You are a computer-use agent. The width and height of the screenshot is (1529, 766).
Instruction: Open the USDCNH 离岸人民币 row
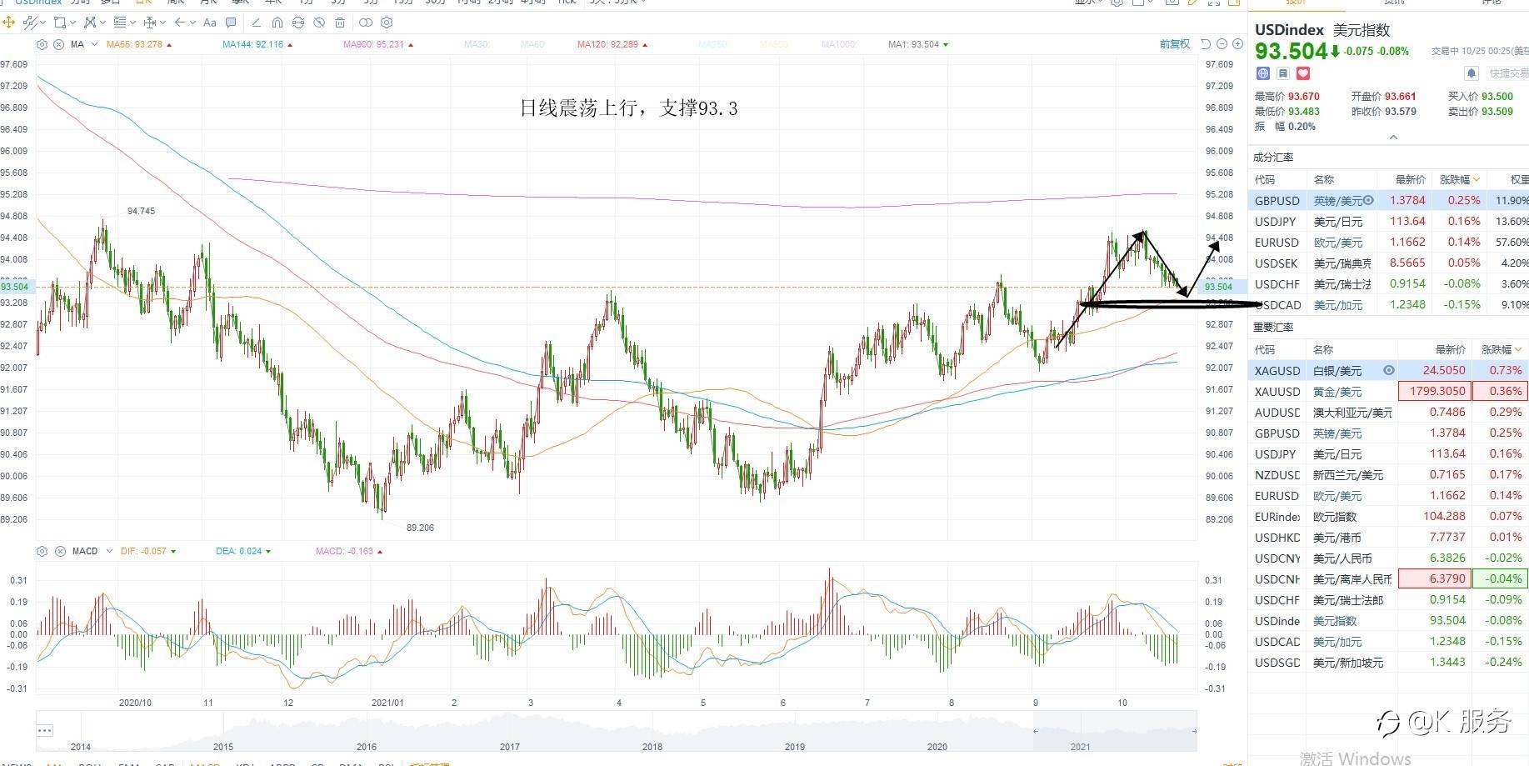(1388, 578)
